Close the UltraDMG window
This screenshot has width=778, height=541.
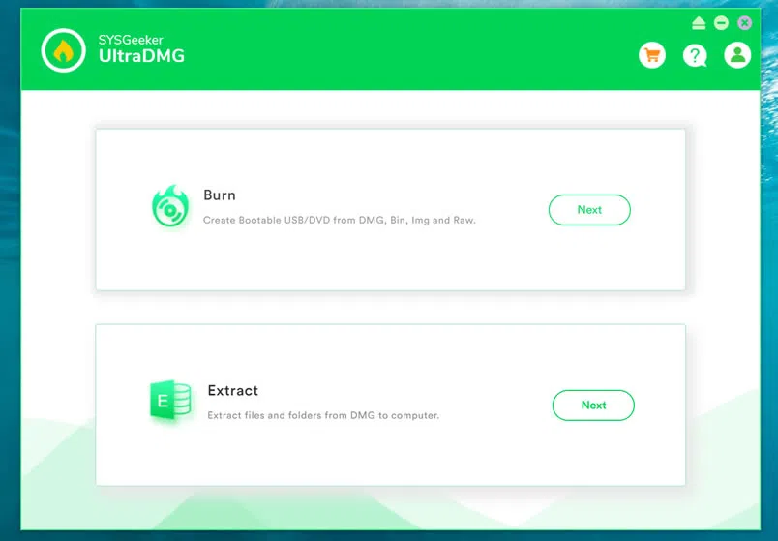click(x=744, y=23)
